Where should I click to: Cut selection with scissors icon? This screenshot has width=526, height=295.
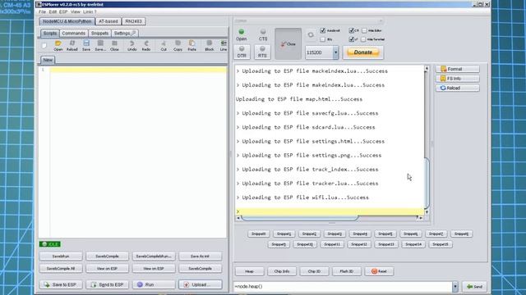coord(164,46)
